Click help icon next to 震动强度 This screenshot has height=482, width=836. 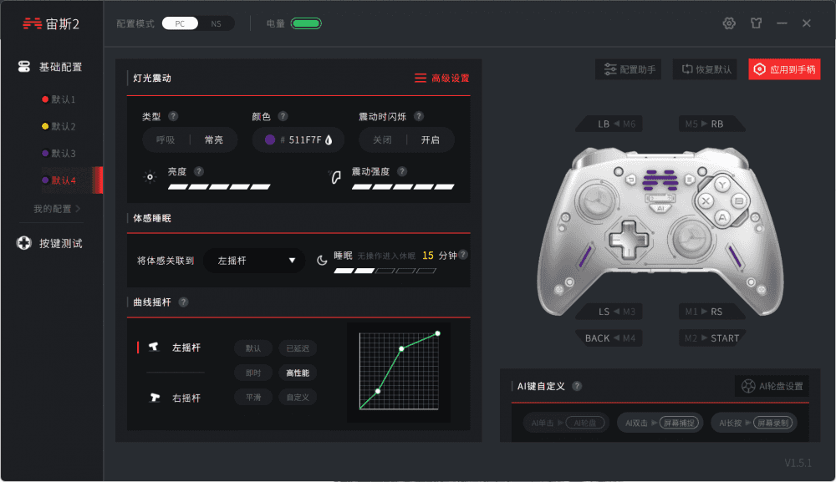[402, 171]
